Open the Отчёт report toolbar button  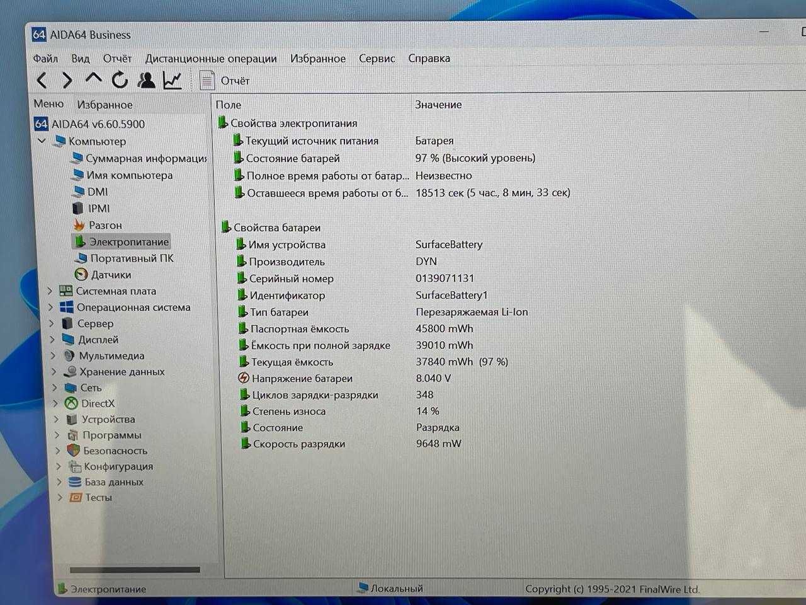[225, 81]
